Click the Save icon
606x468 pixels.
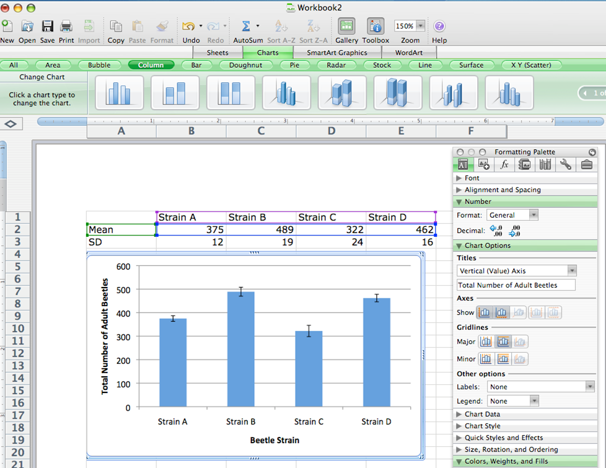(x=47, y=26)
